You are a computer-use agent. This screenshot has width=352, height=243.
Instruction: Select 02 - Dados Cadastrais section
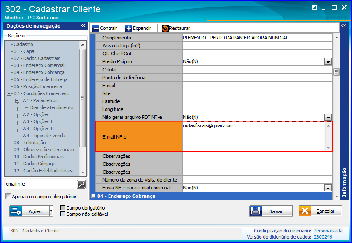tap(37, 58)
